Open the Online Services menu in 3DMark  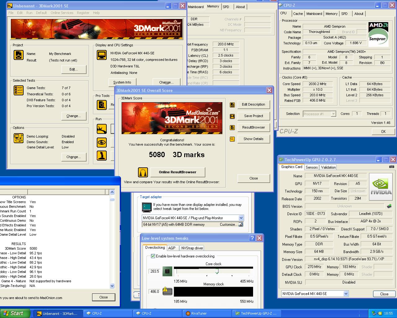[x=62, y=13]
